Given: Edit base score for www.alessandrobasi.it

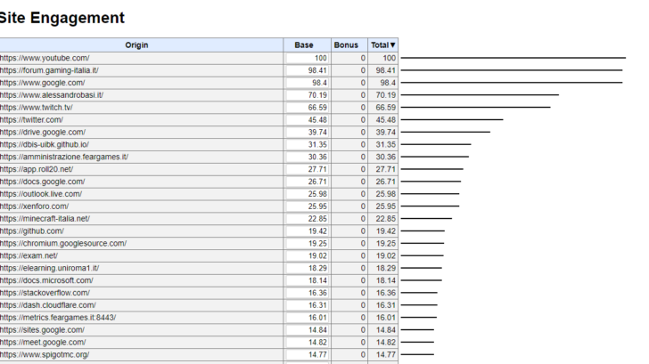Looking at the screenshot, I should (x=307, y=95).
